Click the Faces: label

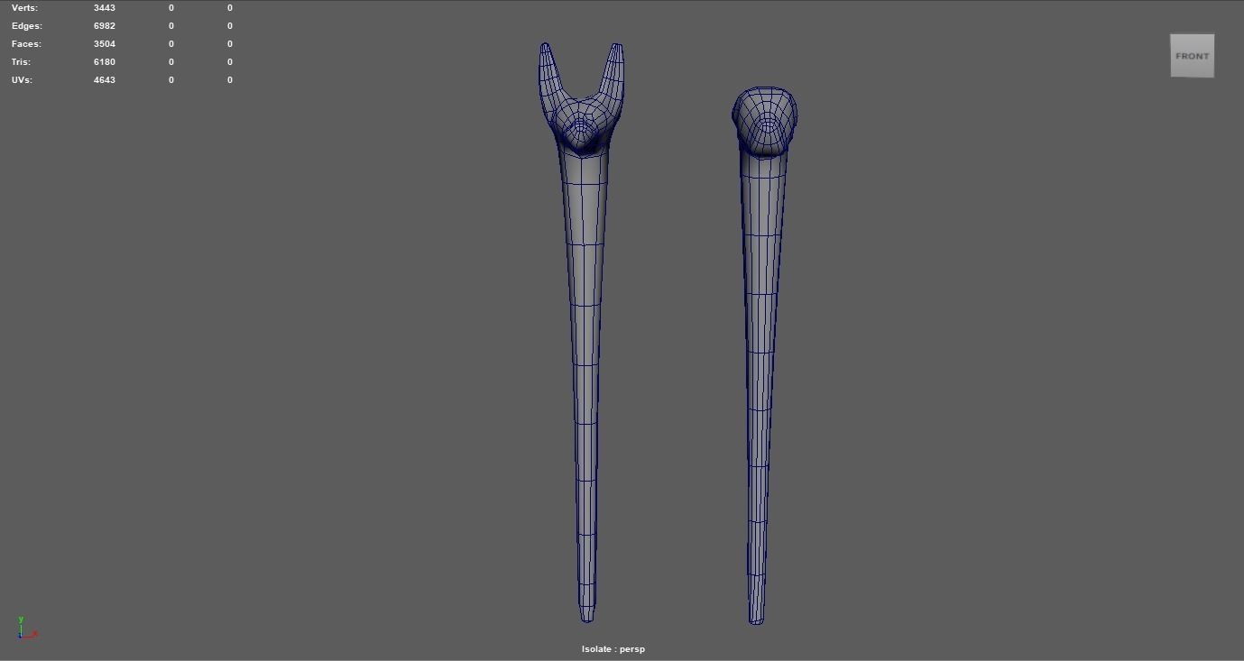[26, 44]
